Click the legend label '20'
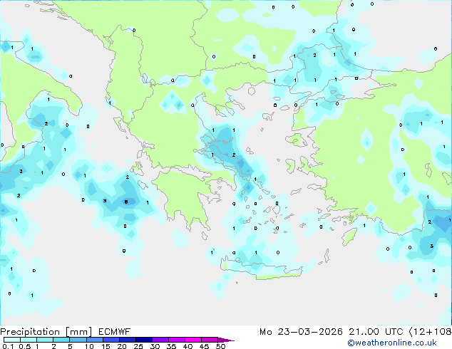 pyautogui.click(x=122, y=346)
